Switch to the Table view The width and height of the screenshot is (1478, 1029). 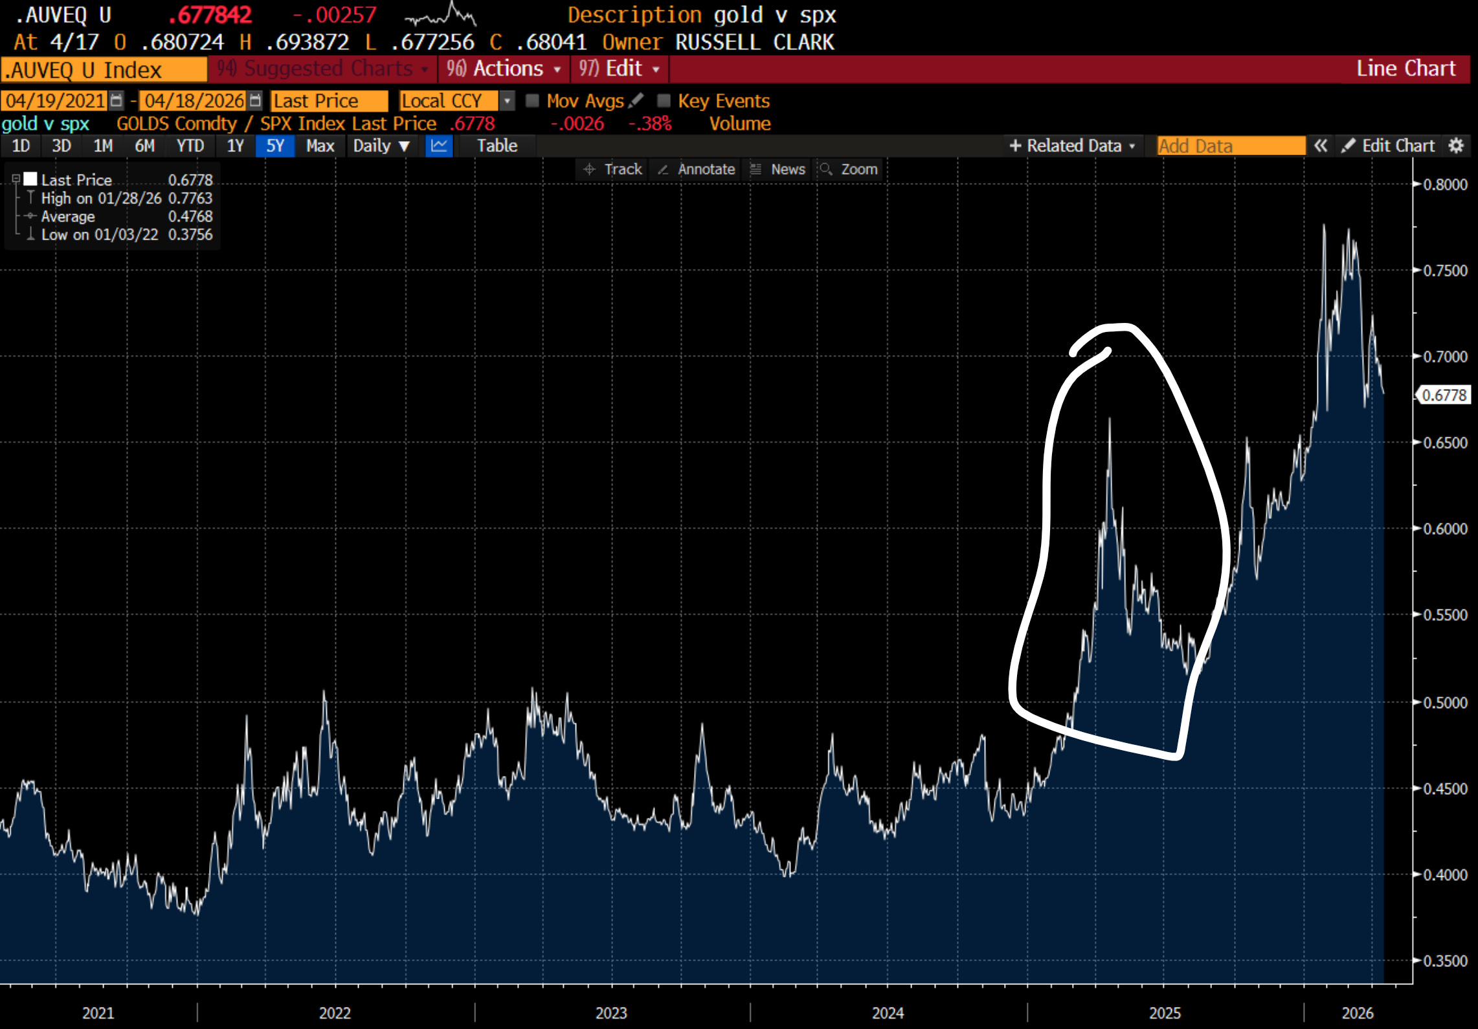(x=497, y=146)
